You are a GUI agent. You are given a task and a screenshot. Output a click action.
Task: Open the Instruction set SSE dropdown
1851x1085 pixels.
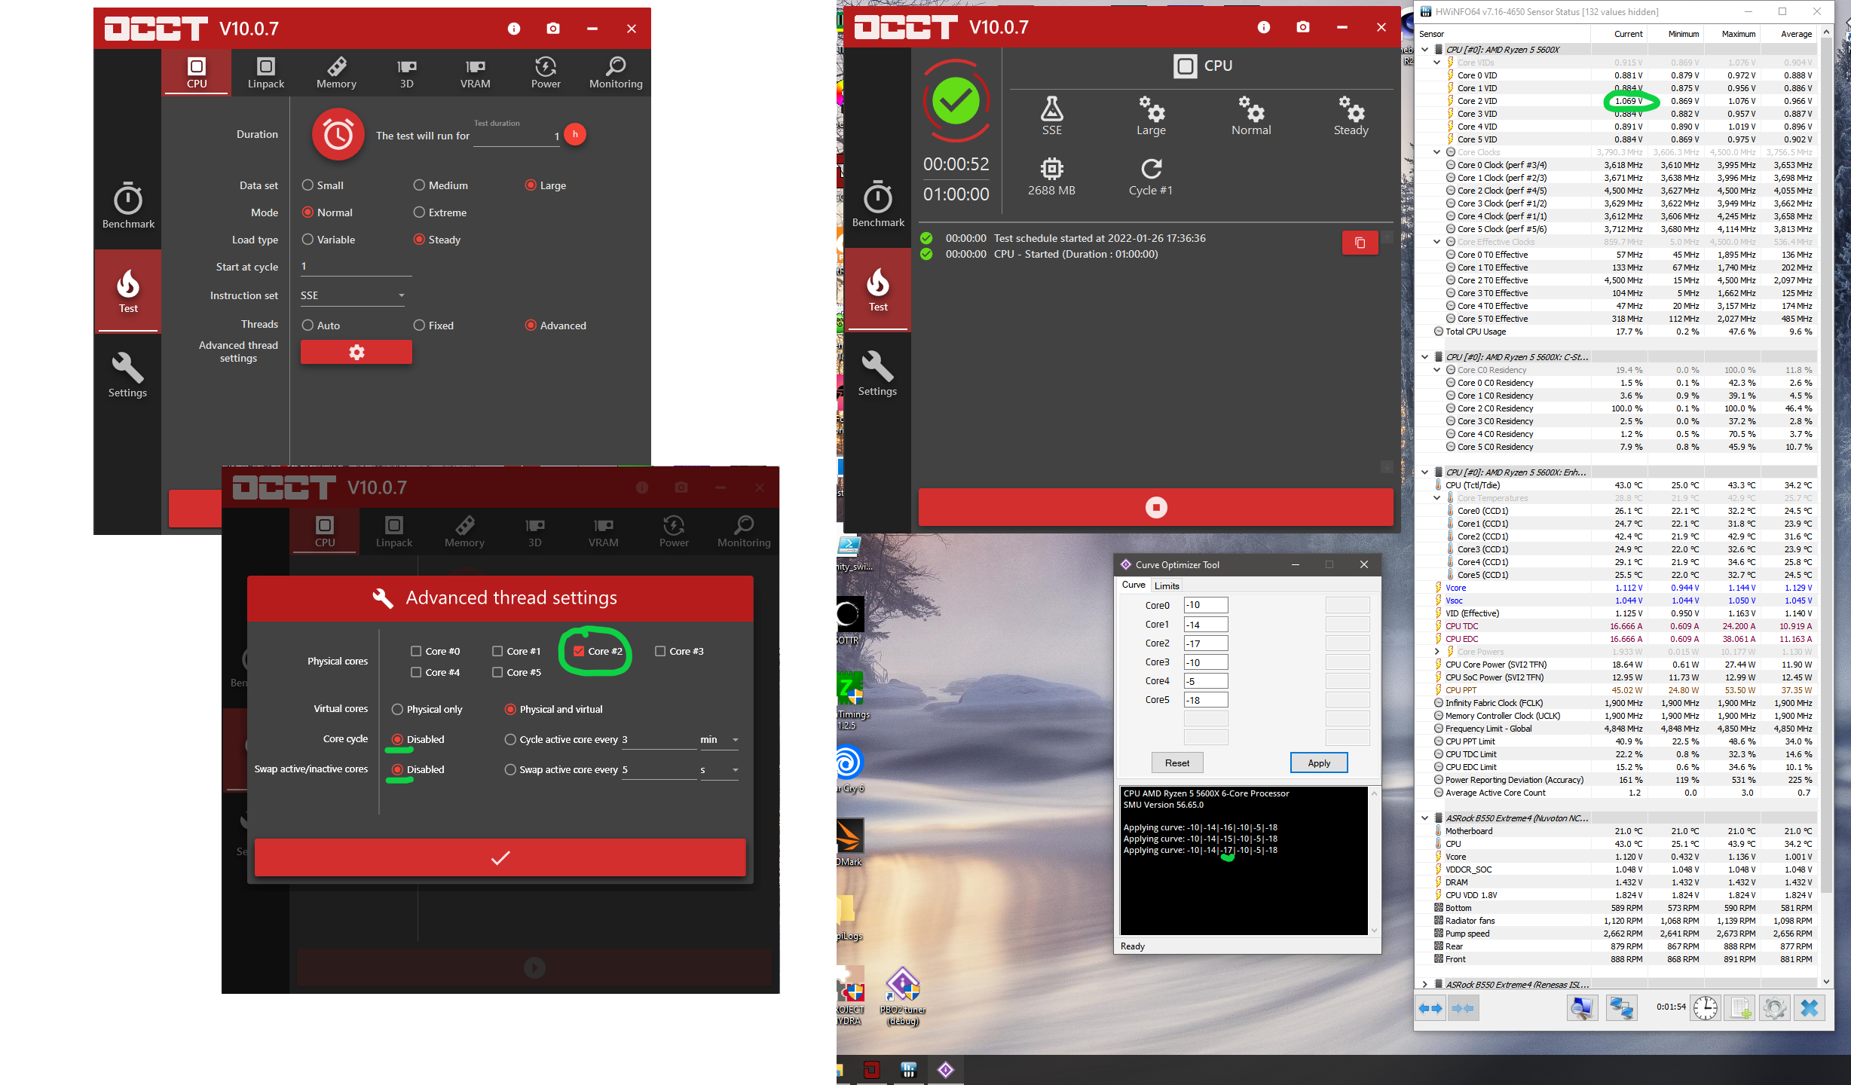(x=352, y=295)
